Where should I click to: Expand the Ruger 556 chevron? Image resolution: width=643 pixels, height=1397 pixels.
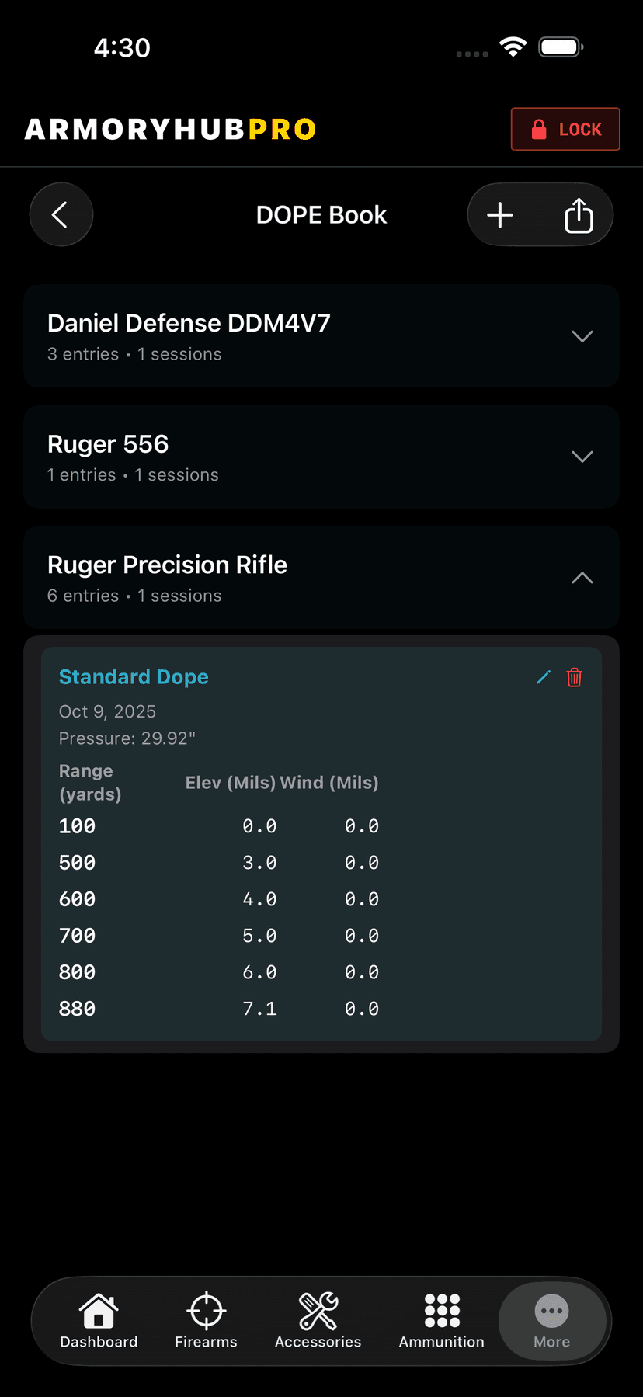click(582, 457)
